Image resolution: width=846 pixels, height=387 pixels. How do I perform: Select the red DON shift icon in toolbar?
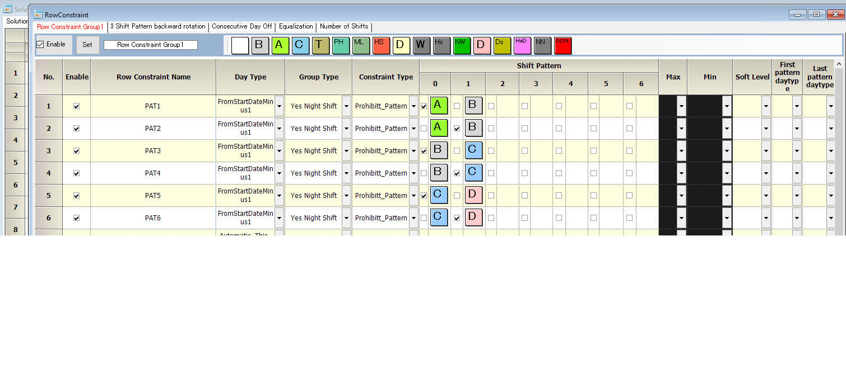(x=563, y=45)
